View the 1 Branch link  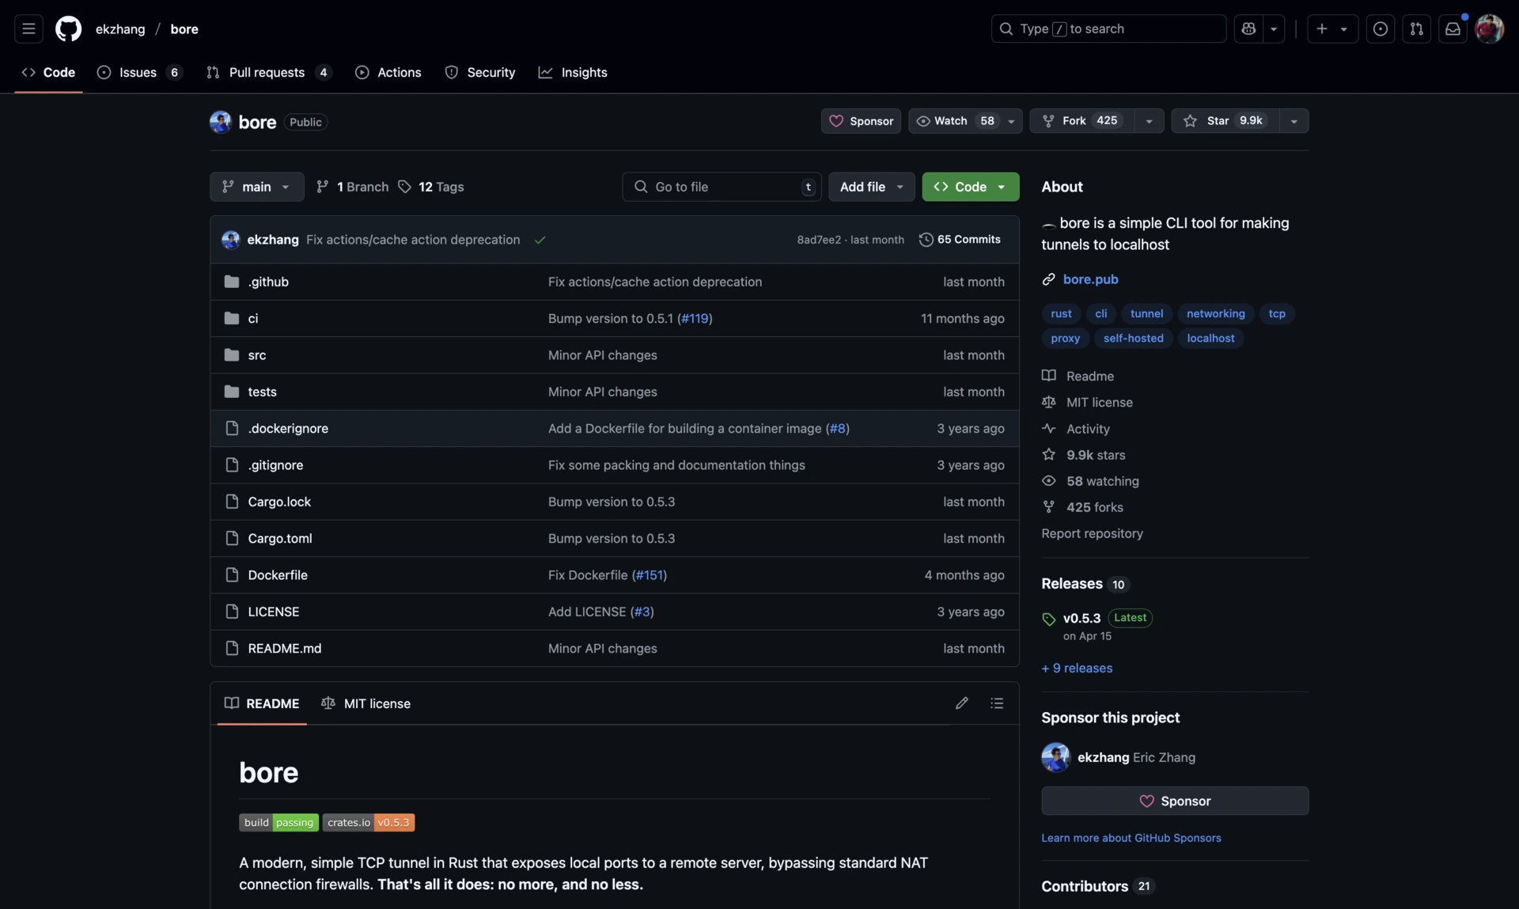352,187
